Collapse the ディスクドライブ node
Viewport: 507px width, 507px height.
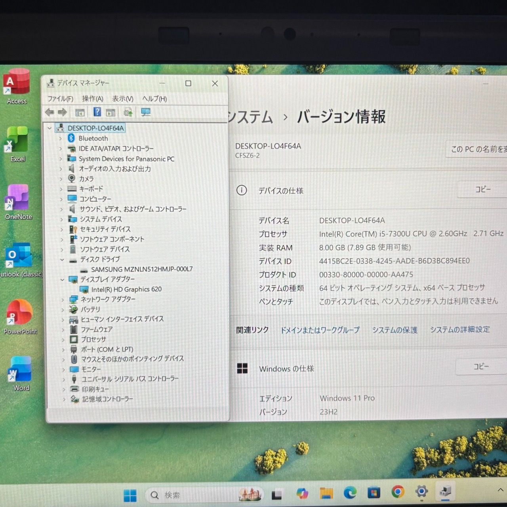(x=63, y=259)
